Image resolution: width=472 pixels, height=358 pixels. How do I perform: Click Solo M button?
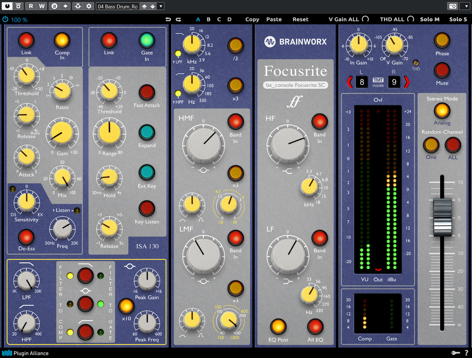coord(430,19)
